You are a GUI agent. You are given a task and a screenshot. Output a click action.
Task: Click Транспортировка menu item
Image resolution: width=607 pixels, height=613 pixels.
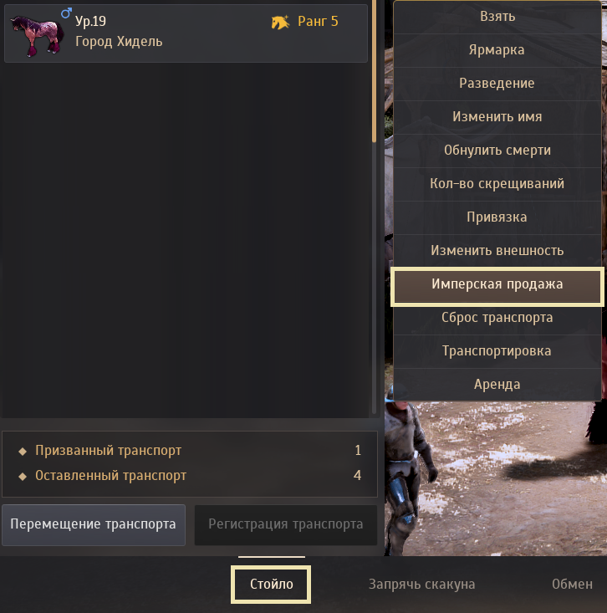tap(497, 351)
